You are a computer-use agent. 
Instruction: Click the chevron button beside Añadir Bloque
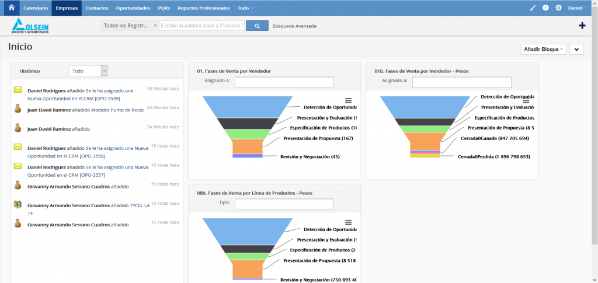(576, 50)
